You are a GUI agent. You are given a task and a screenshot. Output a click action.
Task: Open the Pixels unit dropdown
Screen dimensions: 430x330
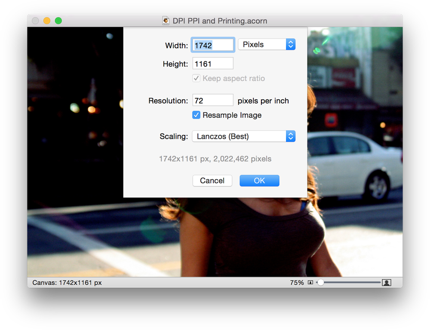click(267, 44)
